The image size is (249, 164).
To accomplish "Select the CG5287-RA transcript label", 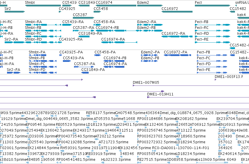I will coord(83,27).
